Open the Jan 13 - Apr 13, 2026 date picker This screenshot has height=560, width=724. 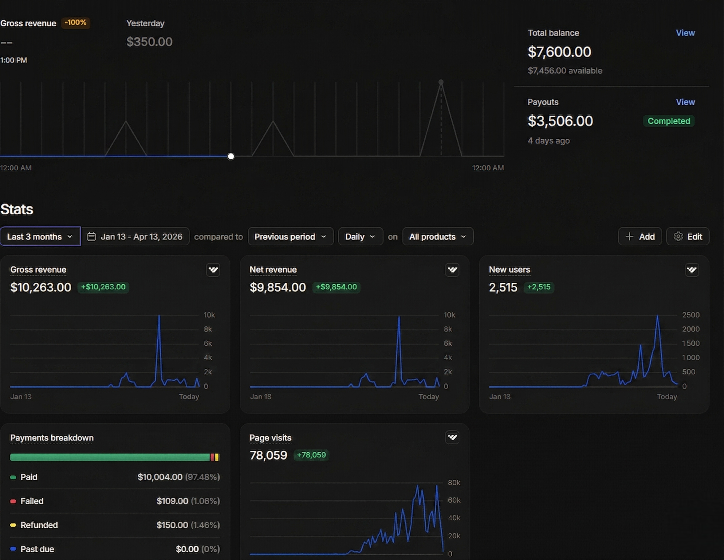[136, 236]
